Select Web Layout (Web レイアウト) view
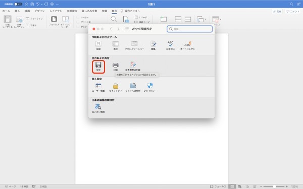The height and width of the screenshot is (189, 303). tap(19, 22)
